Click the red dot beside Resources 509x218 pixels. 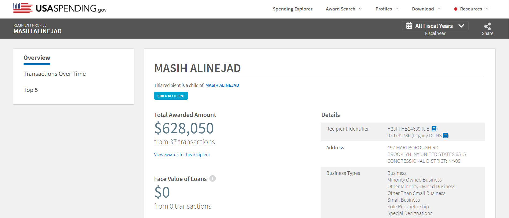455,9
